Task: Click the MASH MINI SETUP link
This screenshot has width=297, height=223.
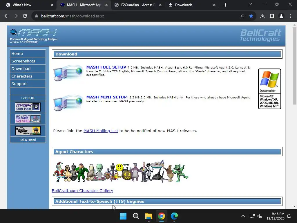Action: coord(106,97)
